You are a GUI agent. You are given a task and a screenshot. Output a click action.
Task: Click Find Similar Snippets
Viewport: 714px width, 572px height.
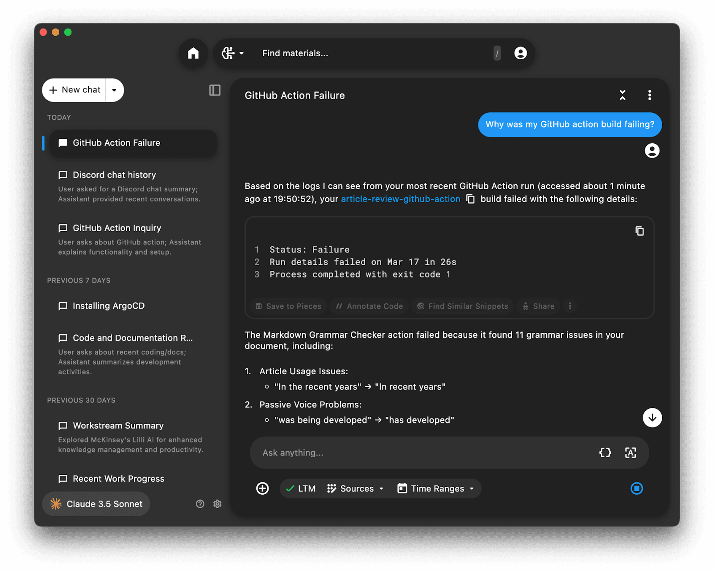coord(463,306)
